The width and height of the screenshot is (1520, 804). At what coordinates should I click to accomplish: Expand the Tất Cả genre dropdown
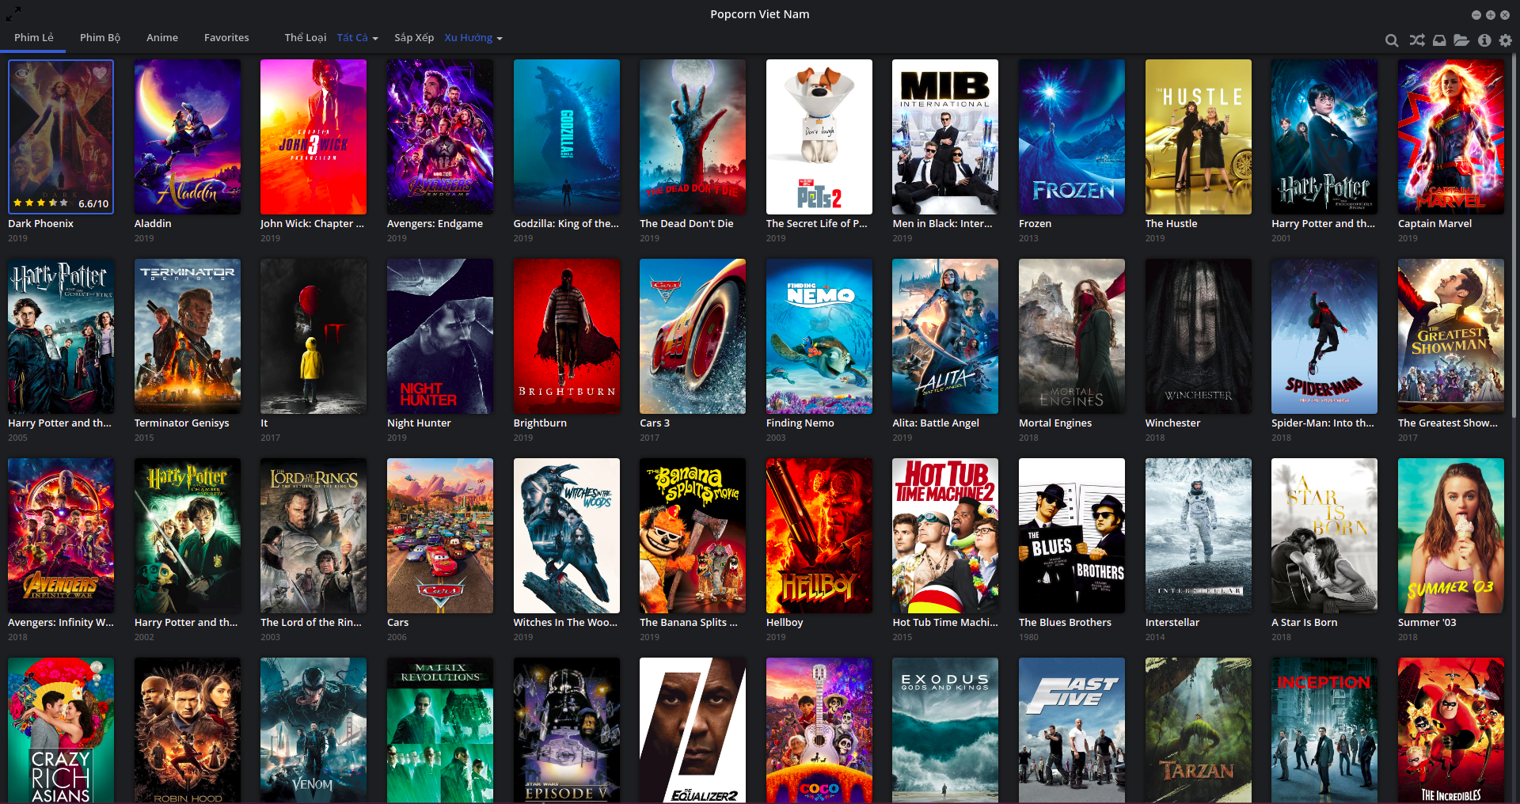pos(357,37)
